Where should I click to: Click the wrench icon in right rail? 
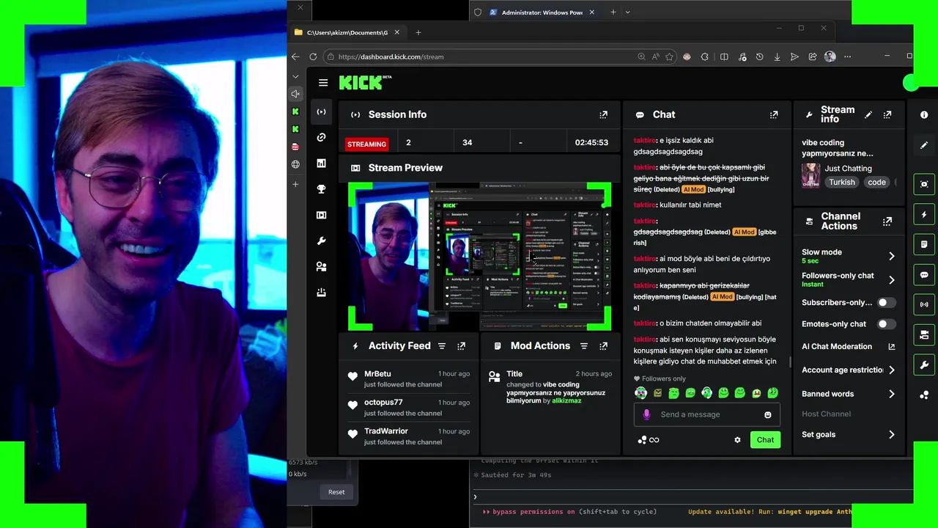[924, 365]
